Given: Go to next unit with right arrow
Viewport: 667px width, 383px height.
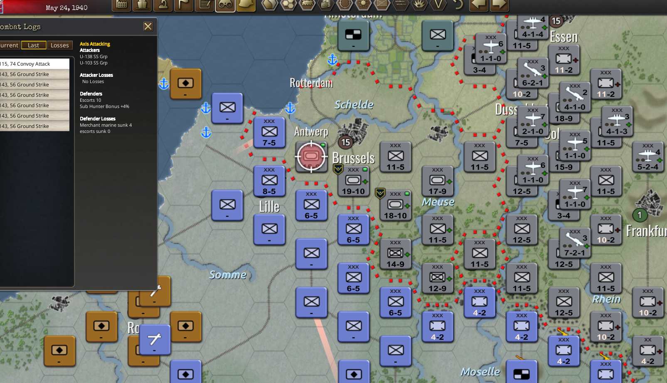Looking at the screenshot, I should click(499, 5).
